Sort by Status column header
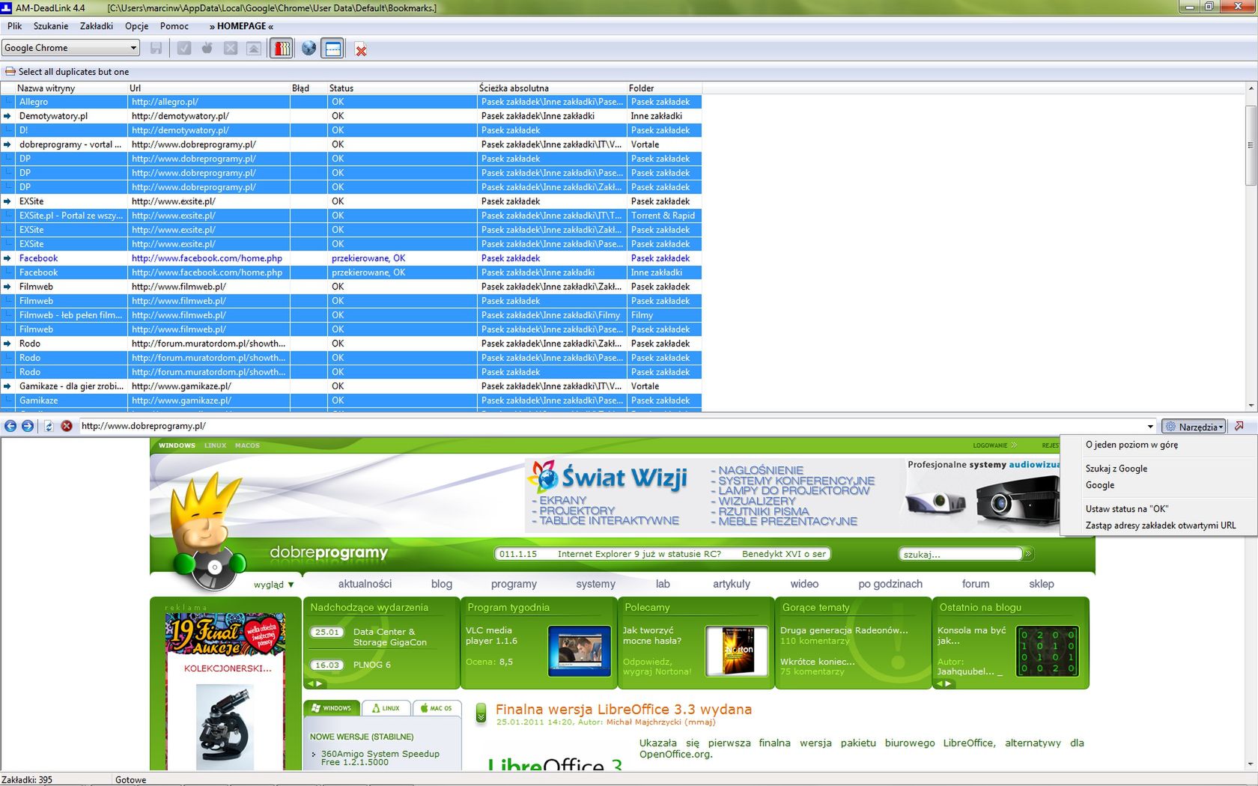Image resolution: width=1258 pixels, height=786 pixels. (x=402, y=88)
